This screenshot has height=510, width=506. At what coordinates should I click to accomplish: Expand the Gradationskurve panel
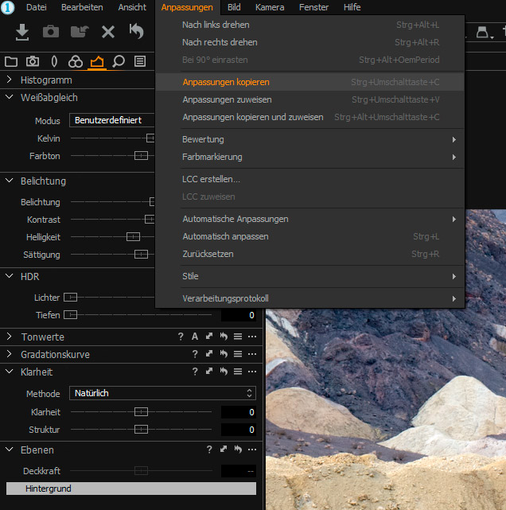[9, 354]
